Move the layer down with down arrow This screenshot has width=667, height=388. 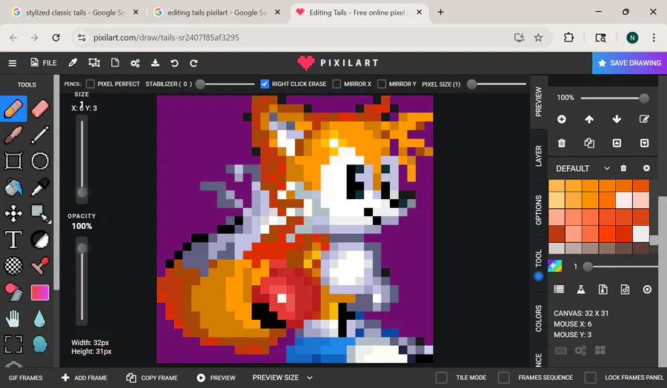tap(617, 119)
